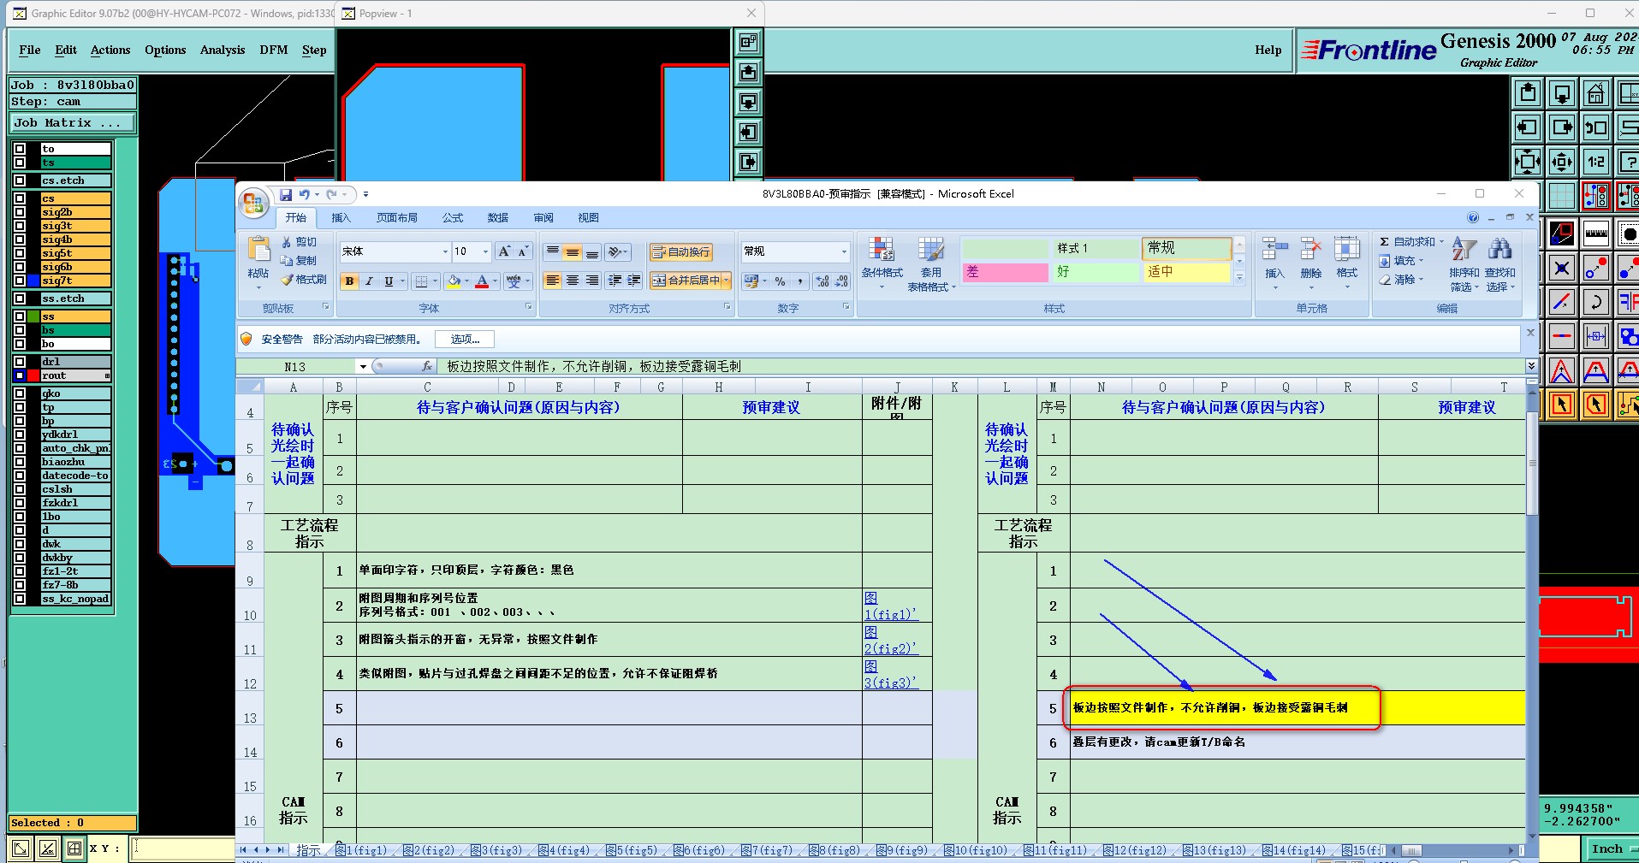Open the font size dropdown
Screen dimensions: 1639x863
coord(485,251)
